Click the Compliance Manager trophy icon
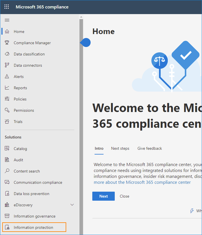Viewport: 202px width, 235px height. (x=7, y=43)
